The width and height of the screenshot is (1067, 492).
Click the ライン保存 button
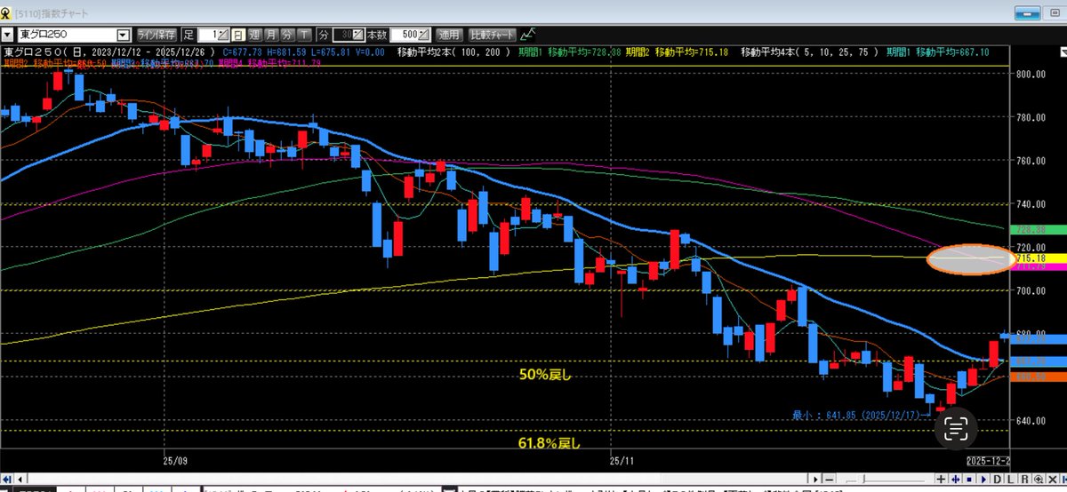[156, 35]
